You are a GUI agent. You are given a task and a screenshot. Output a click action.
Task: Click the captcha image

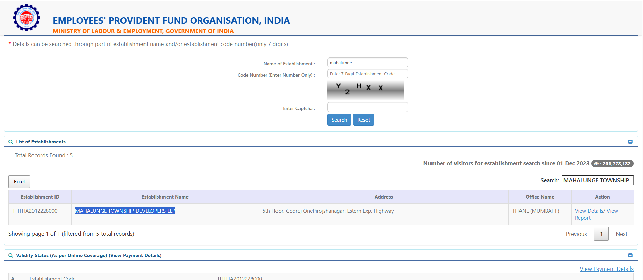click(x=365, y=90)
